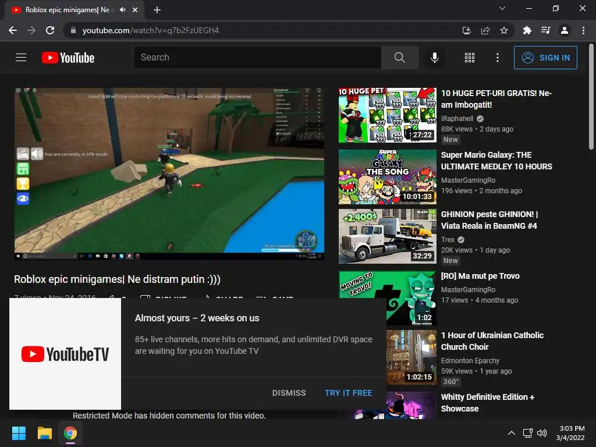
Task: View site information lock icon
Action: click(73, 30)
